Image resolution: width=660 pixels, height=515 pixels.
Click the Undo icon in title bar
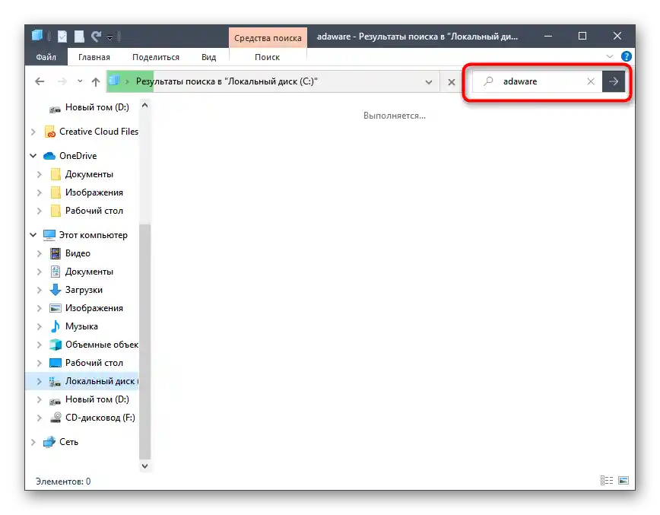click(97, 37)
